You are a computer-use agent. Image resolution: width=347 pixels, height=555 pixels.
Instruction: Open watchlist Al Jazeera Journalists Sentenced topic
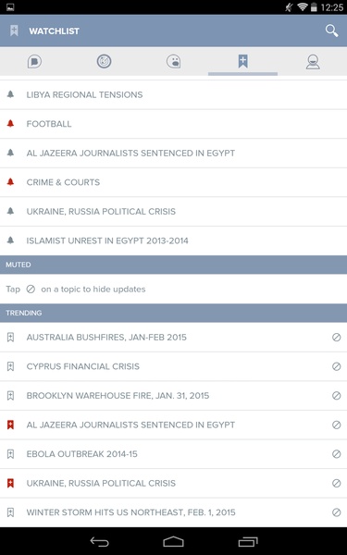click(174, 153)
